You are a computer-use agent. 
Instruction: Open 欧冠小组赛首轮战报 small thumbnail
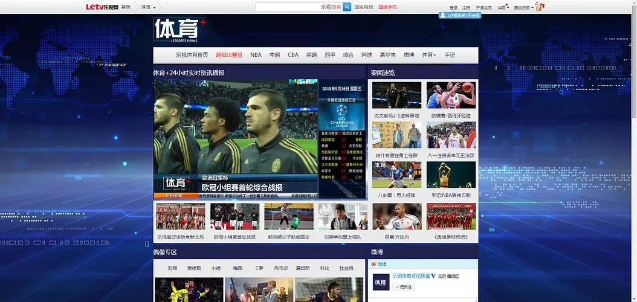[x=234, y=217]
